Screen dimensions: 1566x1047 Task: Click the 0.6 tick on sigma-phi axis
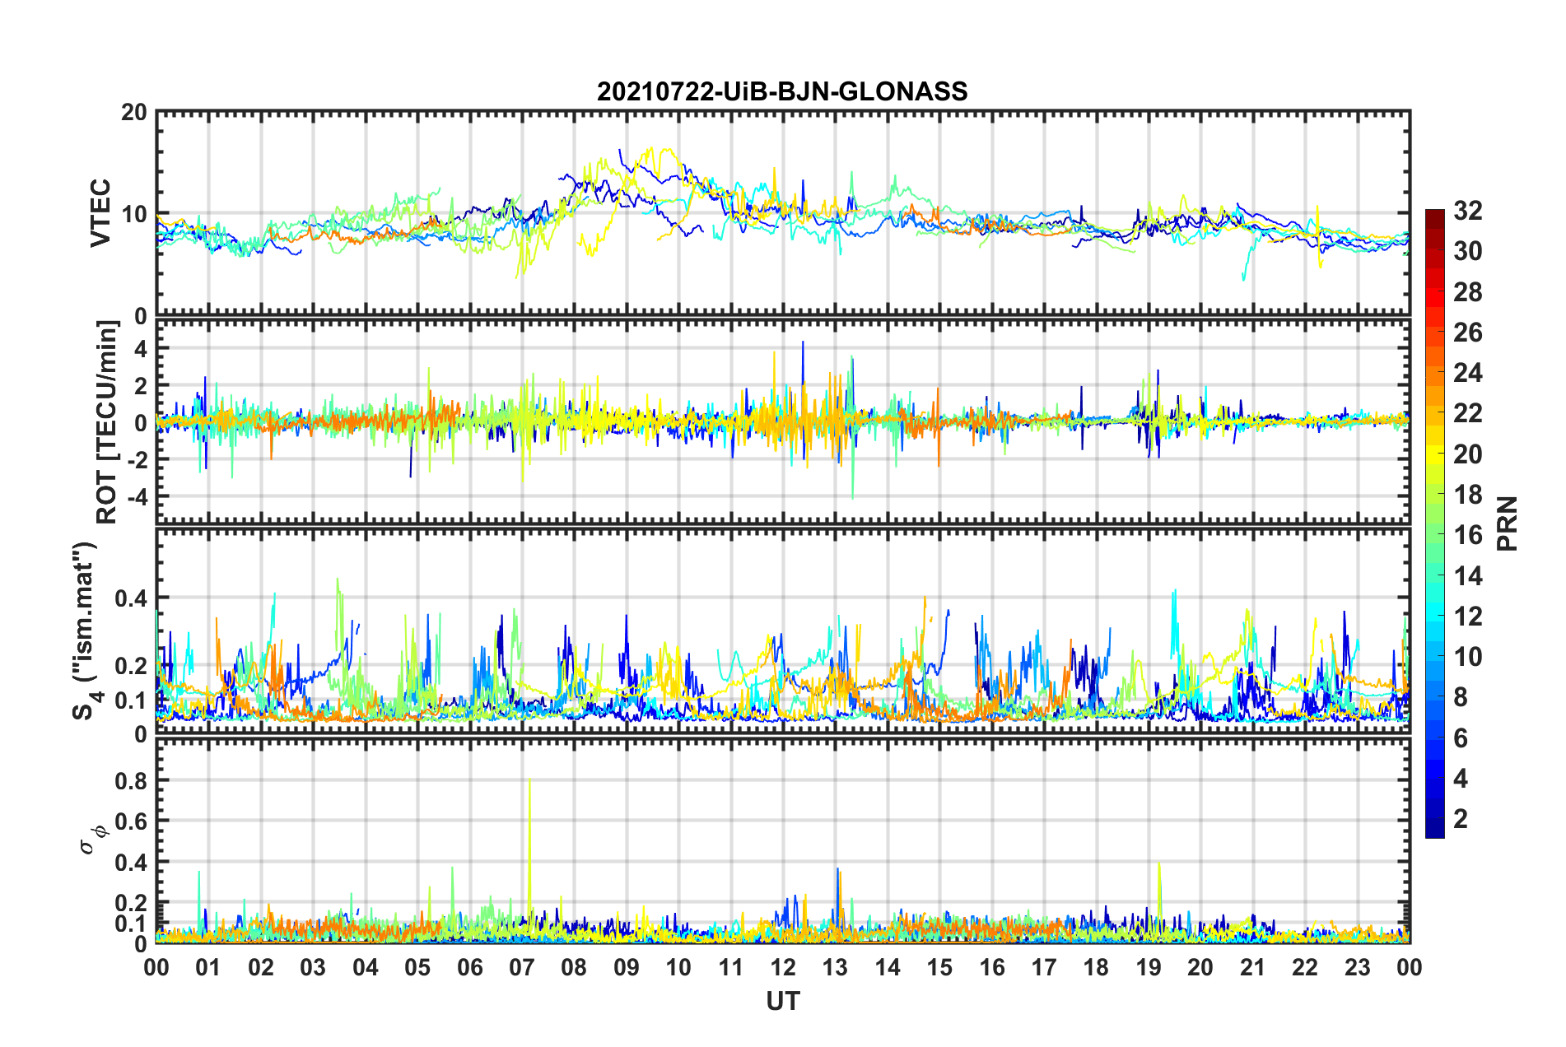pyautogui.click(x=130, y=821)
